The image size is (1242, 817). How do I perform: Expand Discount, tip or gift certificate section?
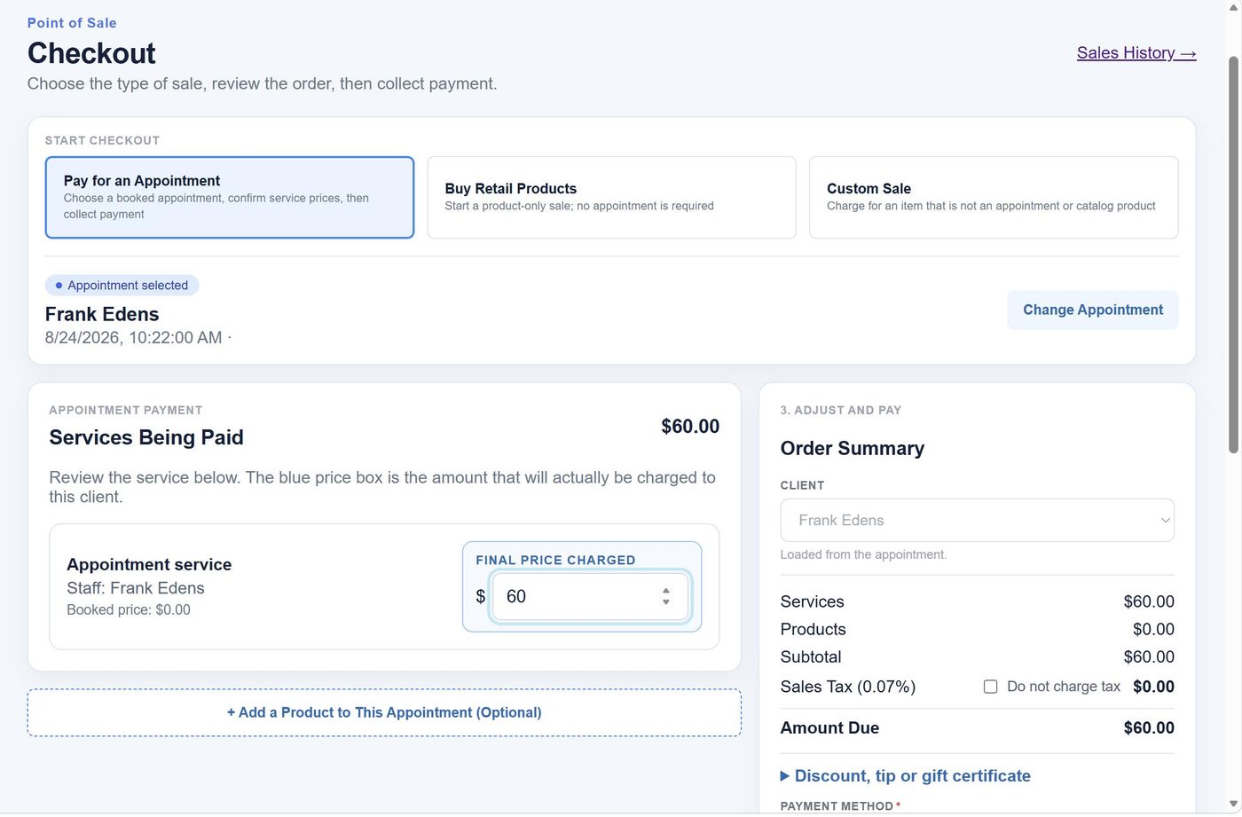(906, 776)
